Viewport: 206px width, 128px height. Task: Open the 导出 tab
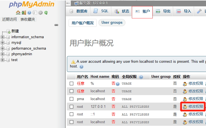(x=163, y=11)
